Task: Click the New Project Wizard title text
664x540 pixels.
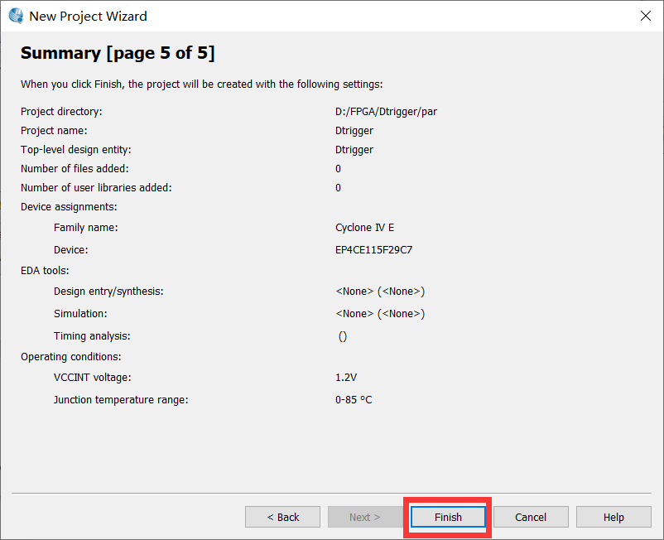Action: (88, 16)
